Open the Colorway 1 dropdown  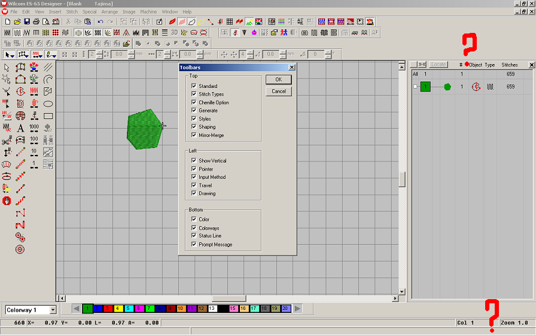(x=53, y=310)
